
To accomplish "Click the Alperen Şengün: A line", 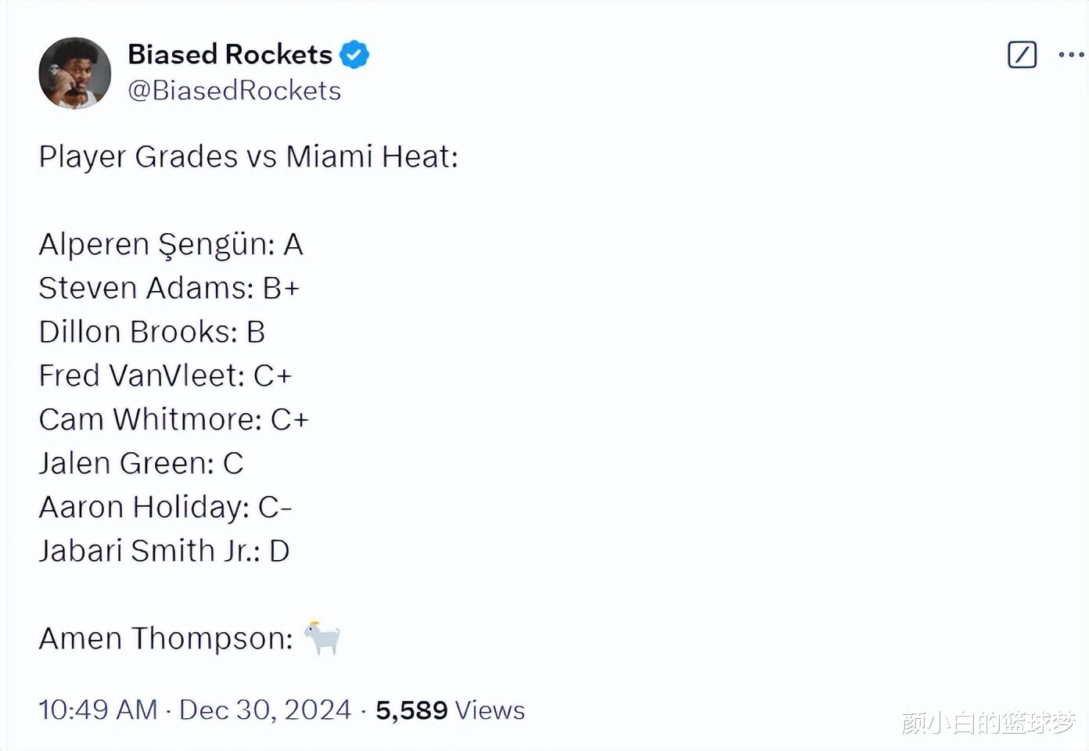I will coord(171,245).
